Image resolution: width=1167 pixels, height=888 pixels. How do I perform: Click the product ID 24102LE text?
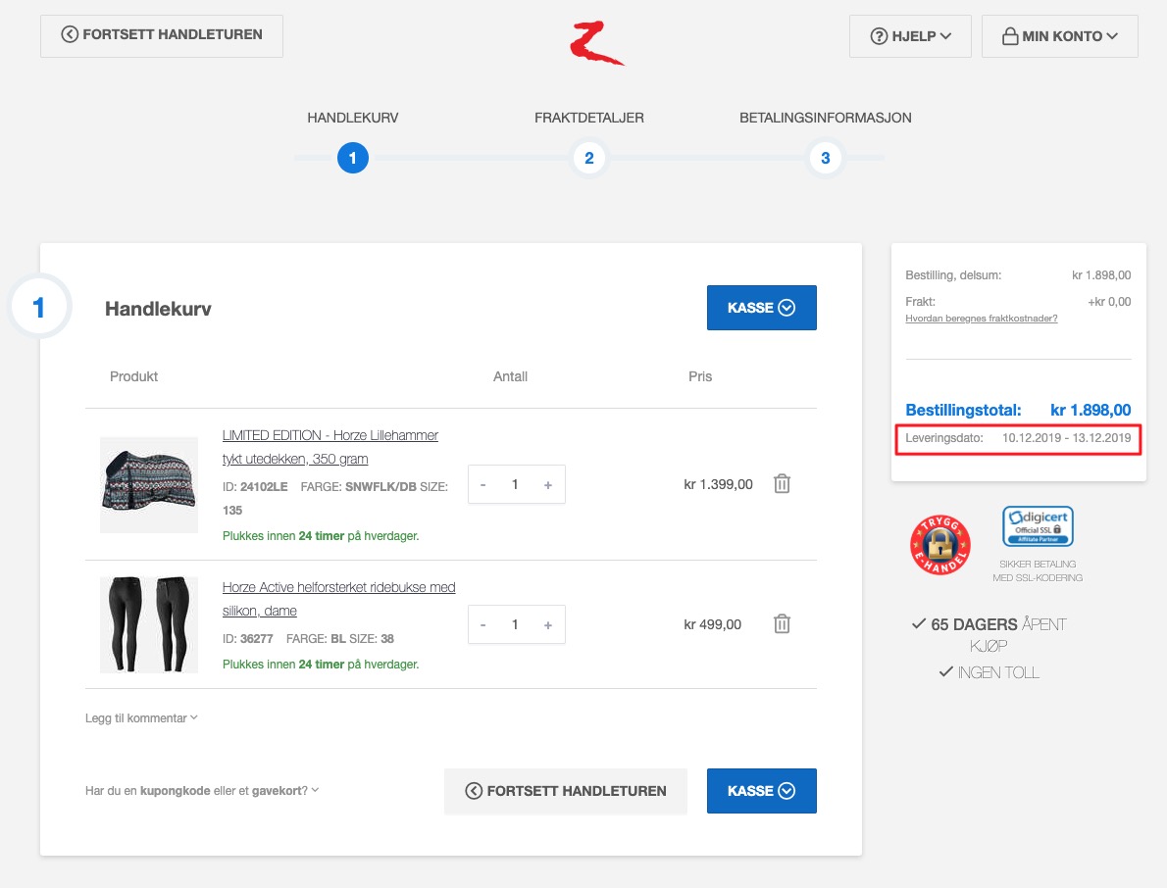coord(255,486)
